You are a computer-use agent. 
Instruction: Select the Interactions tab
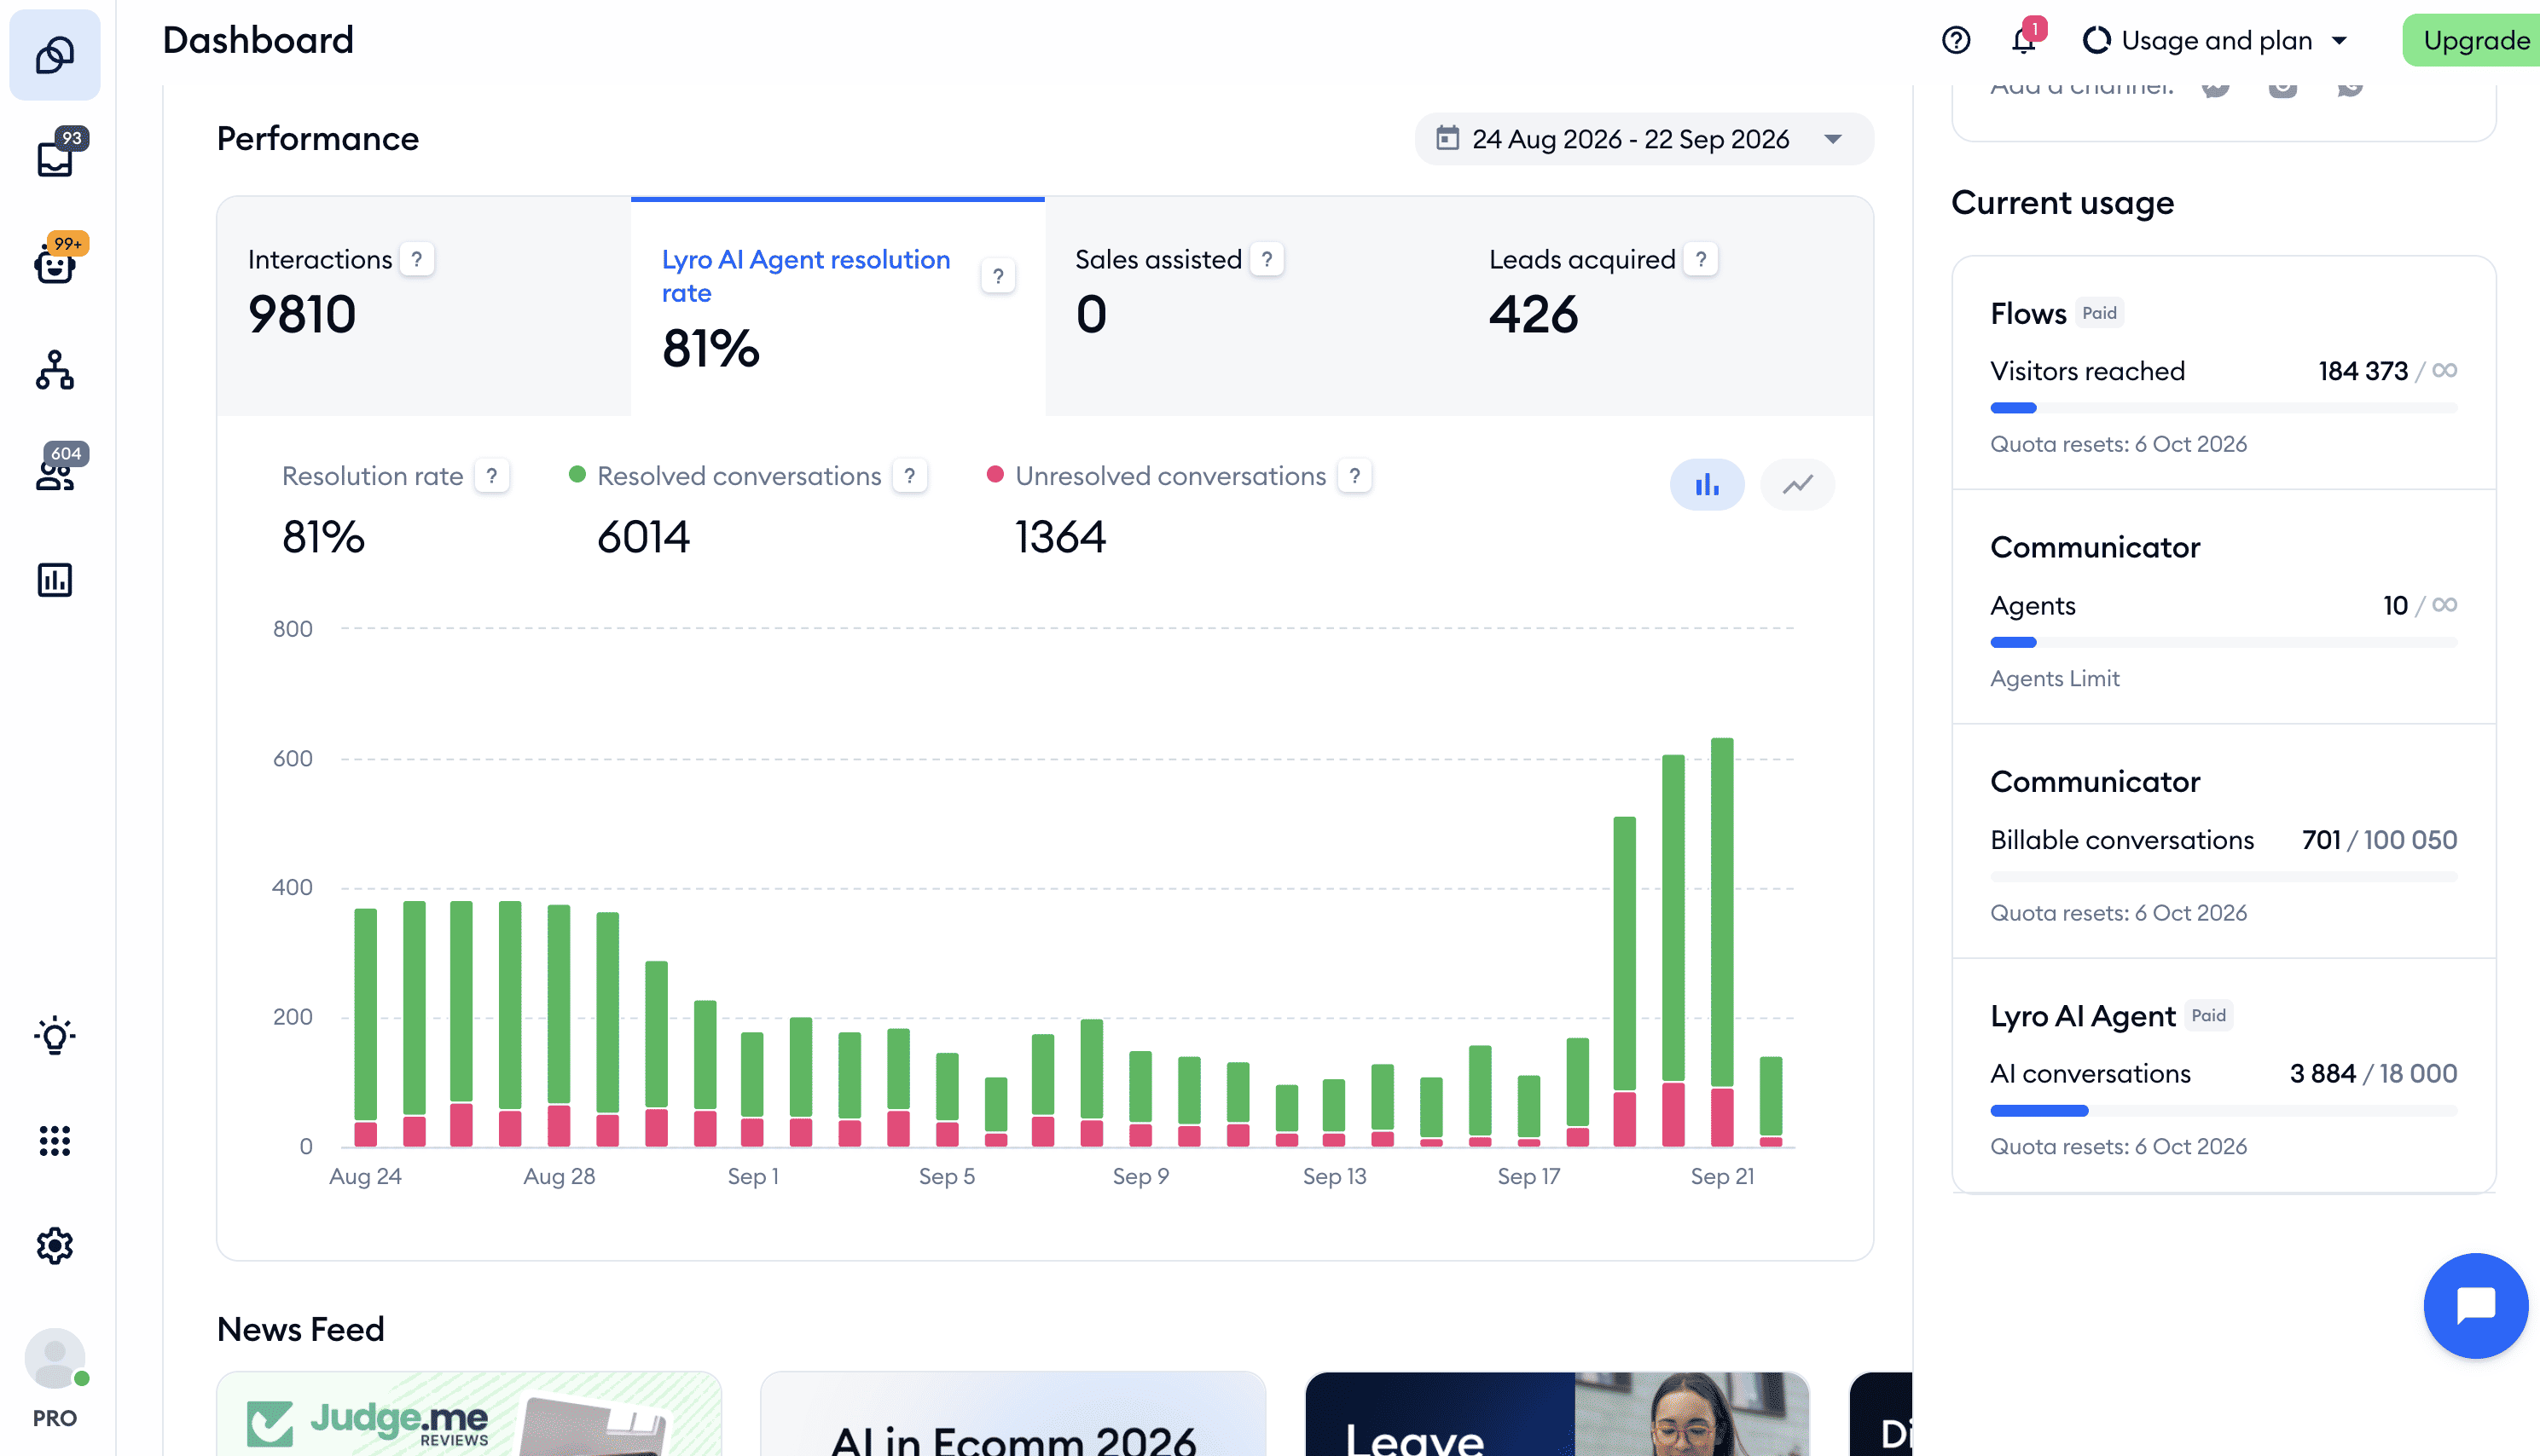pos(424,306)
